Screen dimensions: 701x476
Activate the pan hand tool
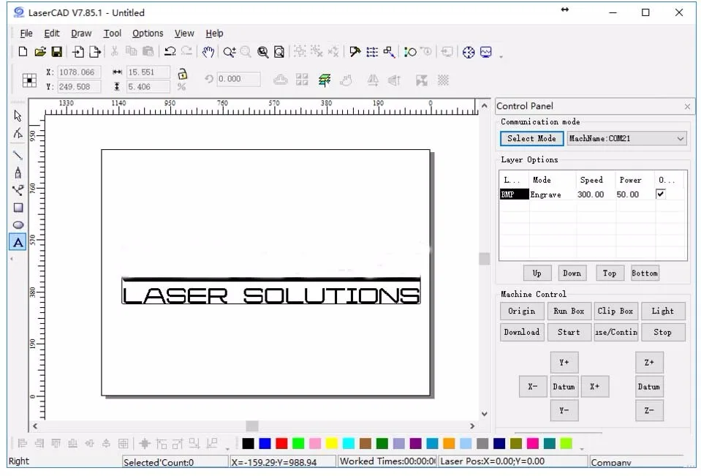208,52
